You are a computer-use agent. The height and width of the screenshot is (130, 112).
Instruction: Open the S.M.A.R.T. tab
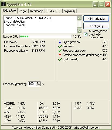point(54,11)
